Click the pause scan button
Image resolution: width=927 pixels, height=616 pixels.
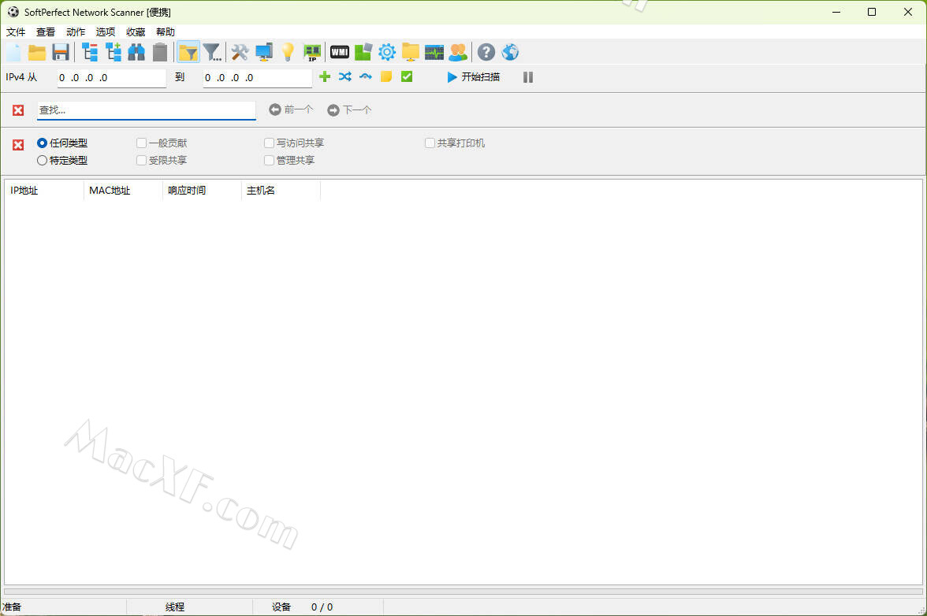tap(528, 77)
